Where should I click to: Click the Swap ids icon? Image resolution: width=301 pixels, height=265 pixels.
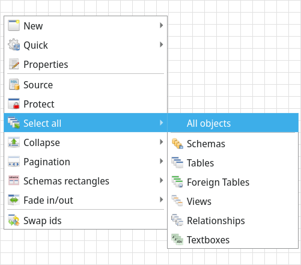pos(14,220)
